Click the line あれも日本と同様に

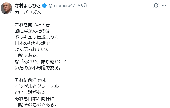[x=35, y=98]
